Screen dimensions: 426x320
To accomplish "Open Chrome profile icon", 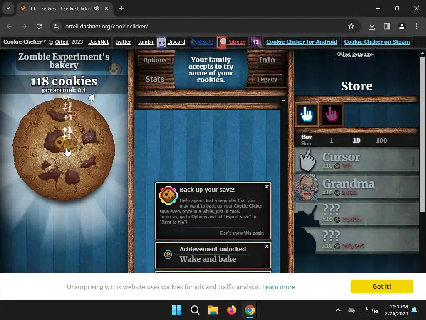I will pyautogui.click(x=401, y=26).
